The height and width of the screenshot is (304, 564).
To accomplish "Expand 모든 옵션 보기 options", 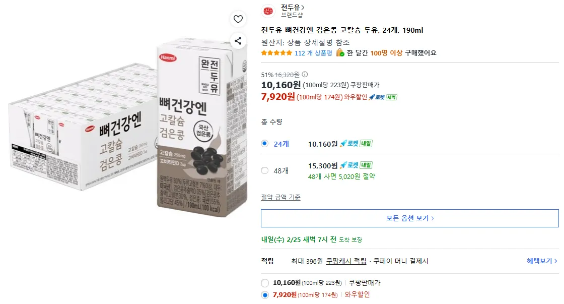I will tap(409, 218).
